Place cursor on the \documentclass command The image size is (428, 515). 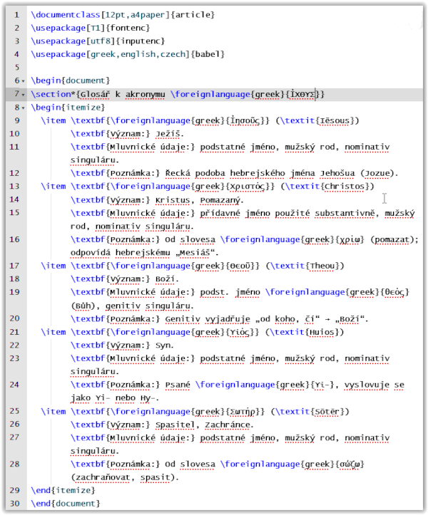click(63, 15)
